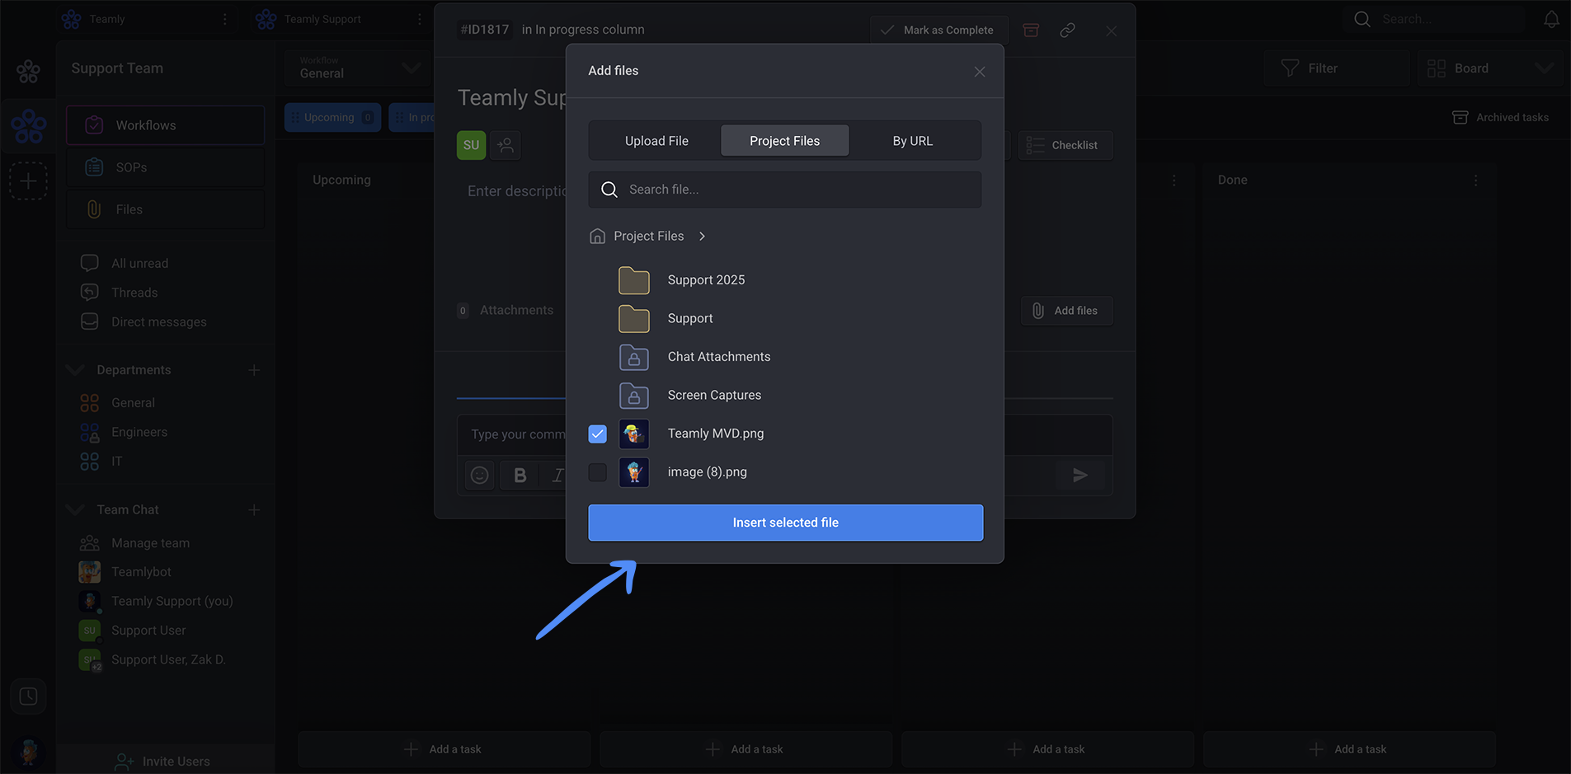The width and height of the screenshot is (1571, 774).
Task: Open the Support folder icon
Action: (x=634, y=319)
